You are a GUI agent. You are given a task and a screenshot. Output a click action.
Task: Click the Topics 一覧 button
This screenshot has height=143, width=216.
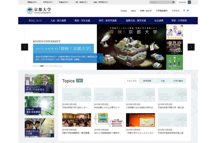(80, 81)
